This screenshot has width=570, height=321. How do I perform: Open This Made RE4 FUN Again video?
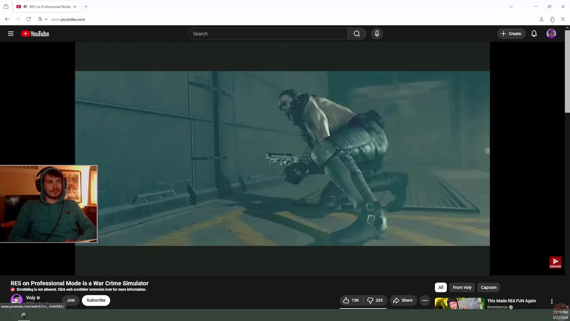coord(511,301)
